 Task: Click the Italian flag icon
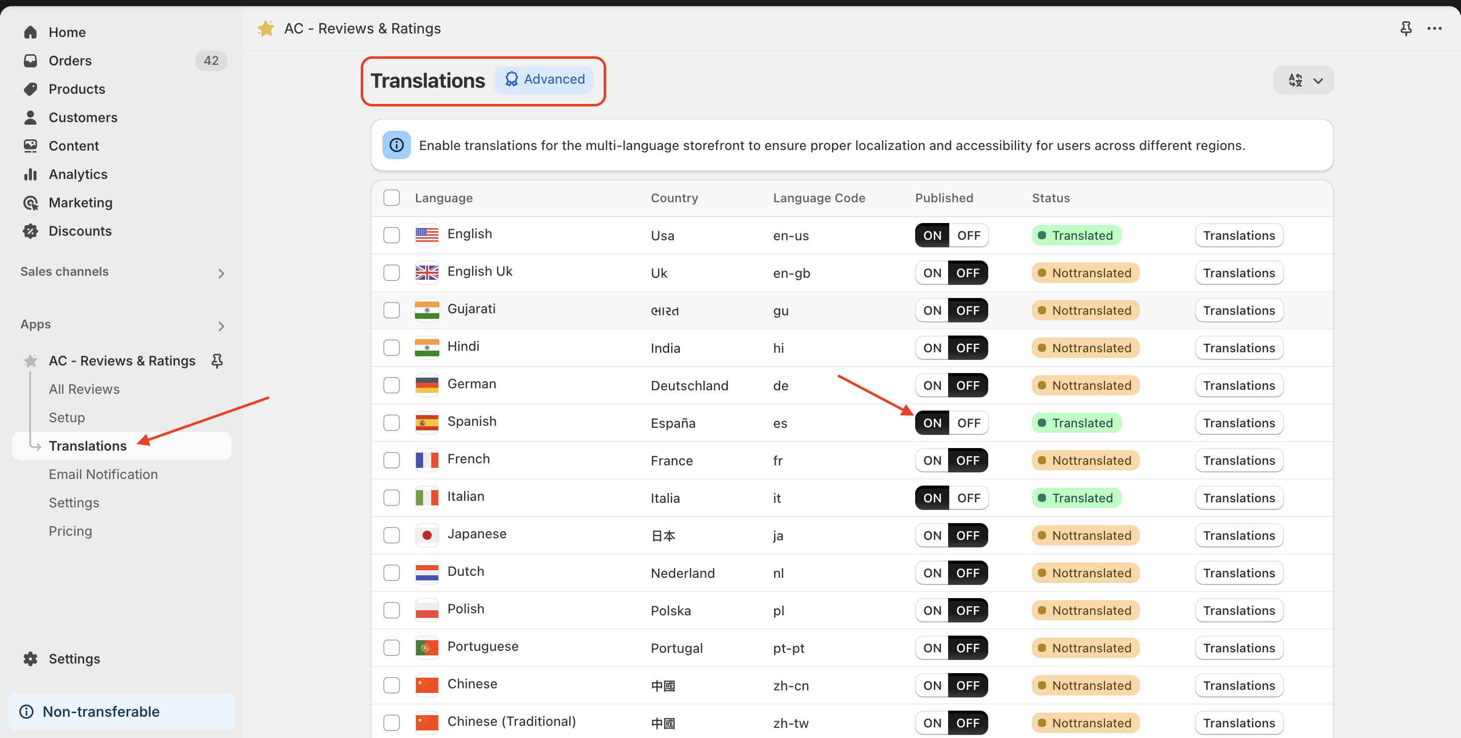pos(427,497)
